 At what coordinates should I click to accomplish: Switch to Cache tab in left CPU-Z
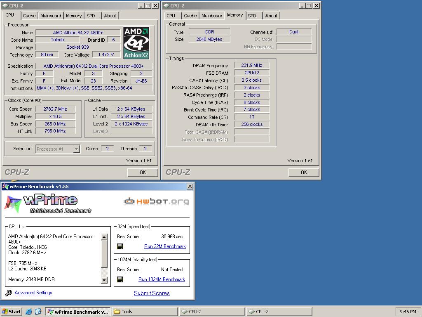29,16
